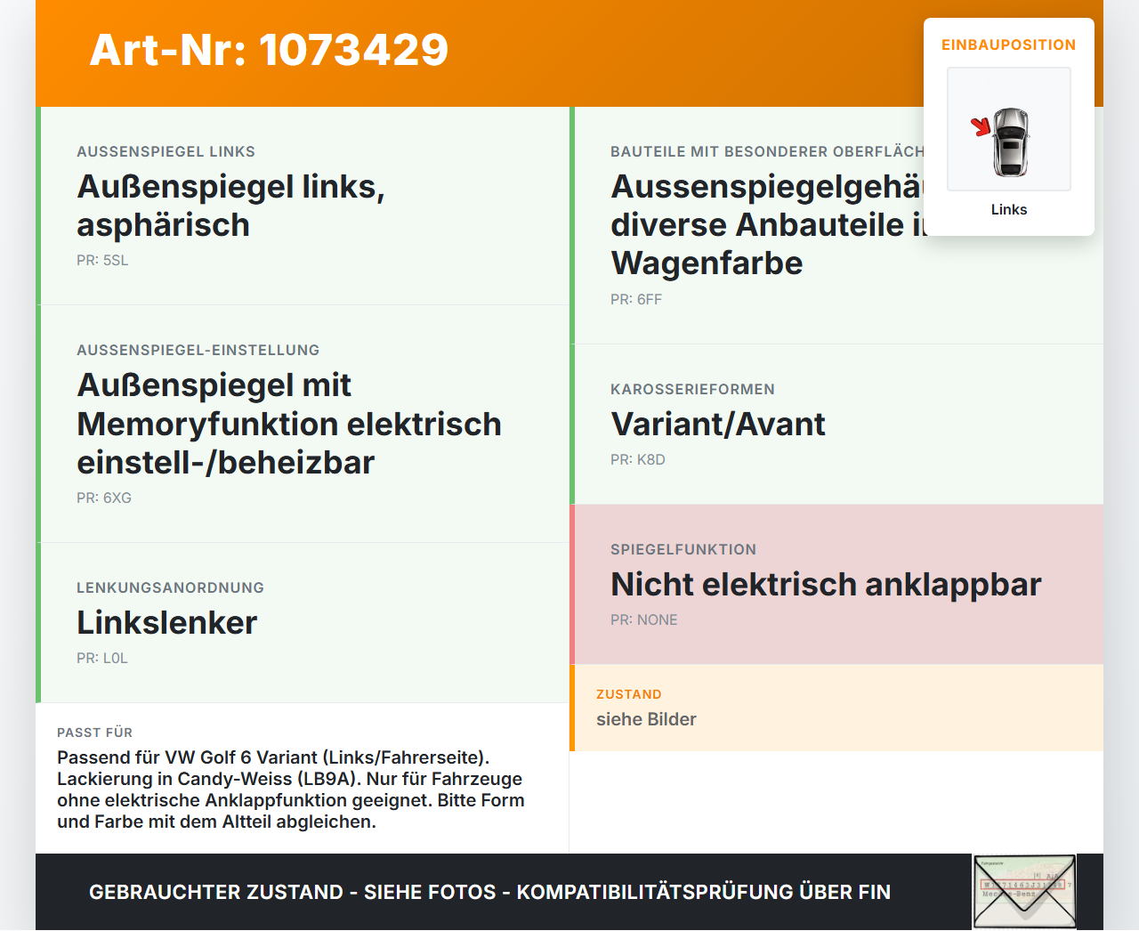Screen dimensions: 1139x931
Task: Click the SPIEGELFUNKTION label
Action: (x=683, y=549)
